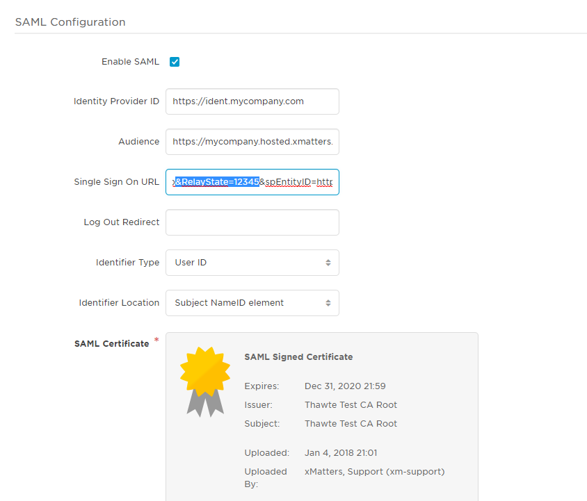Click the Identifier Location label

(x=119, y=303)
